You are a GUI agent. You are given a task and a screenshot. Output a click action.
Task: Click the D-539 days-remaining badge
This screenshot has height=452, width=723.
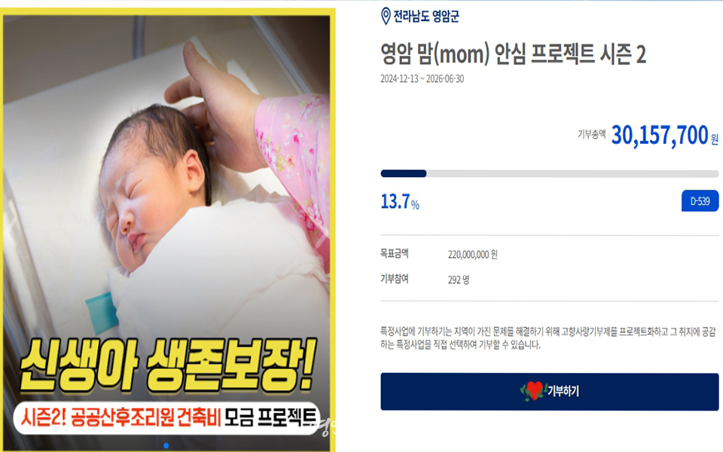point(700,201)
